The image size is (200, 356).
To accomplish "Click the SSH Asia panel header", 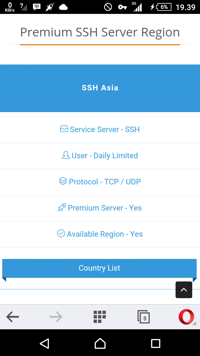I will 100,88.
